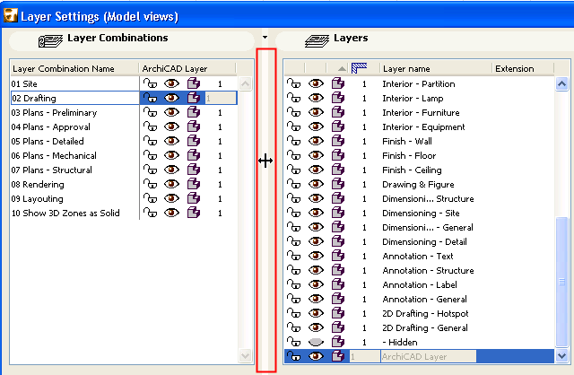Click Layer Combinations list scroll down arrow
Image resolution: width=574 pixels, height=375 pixels.
245,355
